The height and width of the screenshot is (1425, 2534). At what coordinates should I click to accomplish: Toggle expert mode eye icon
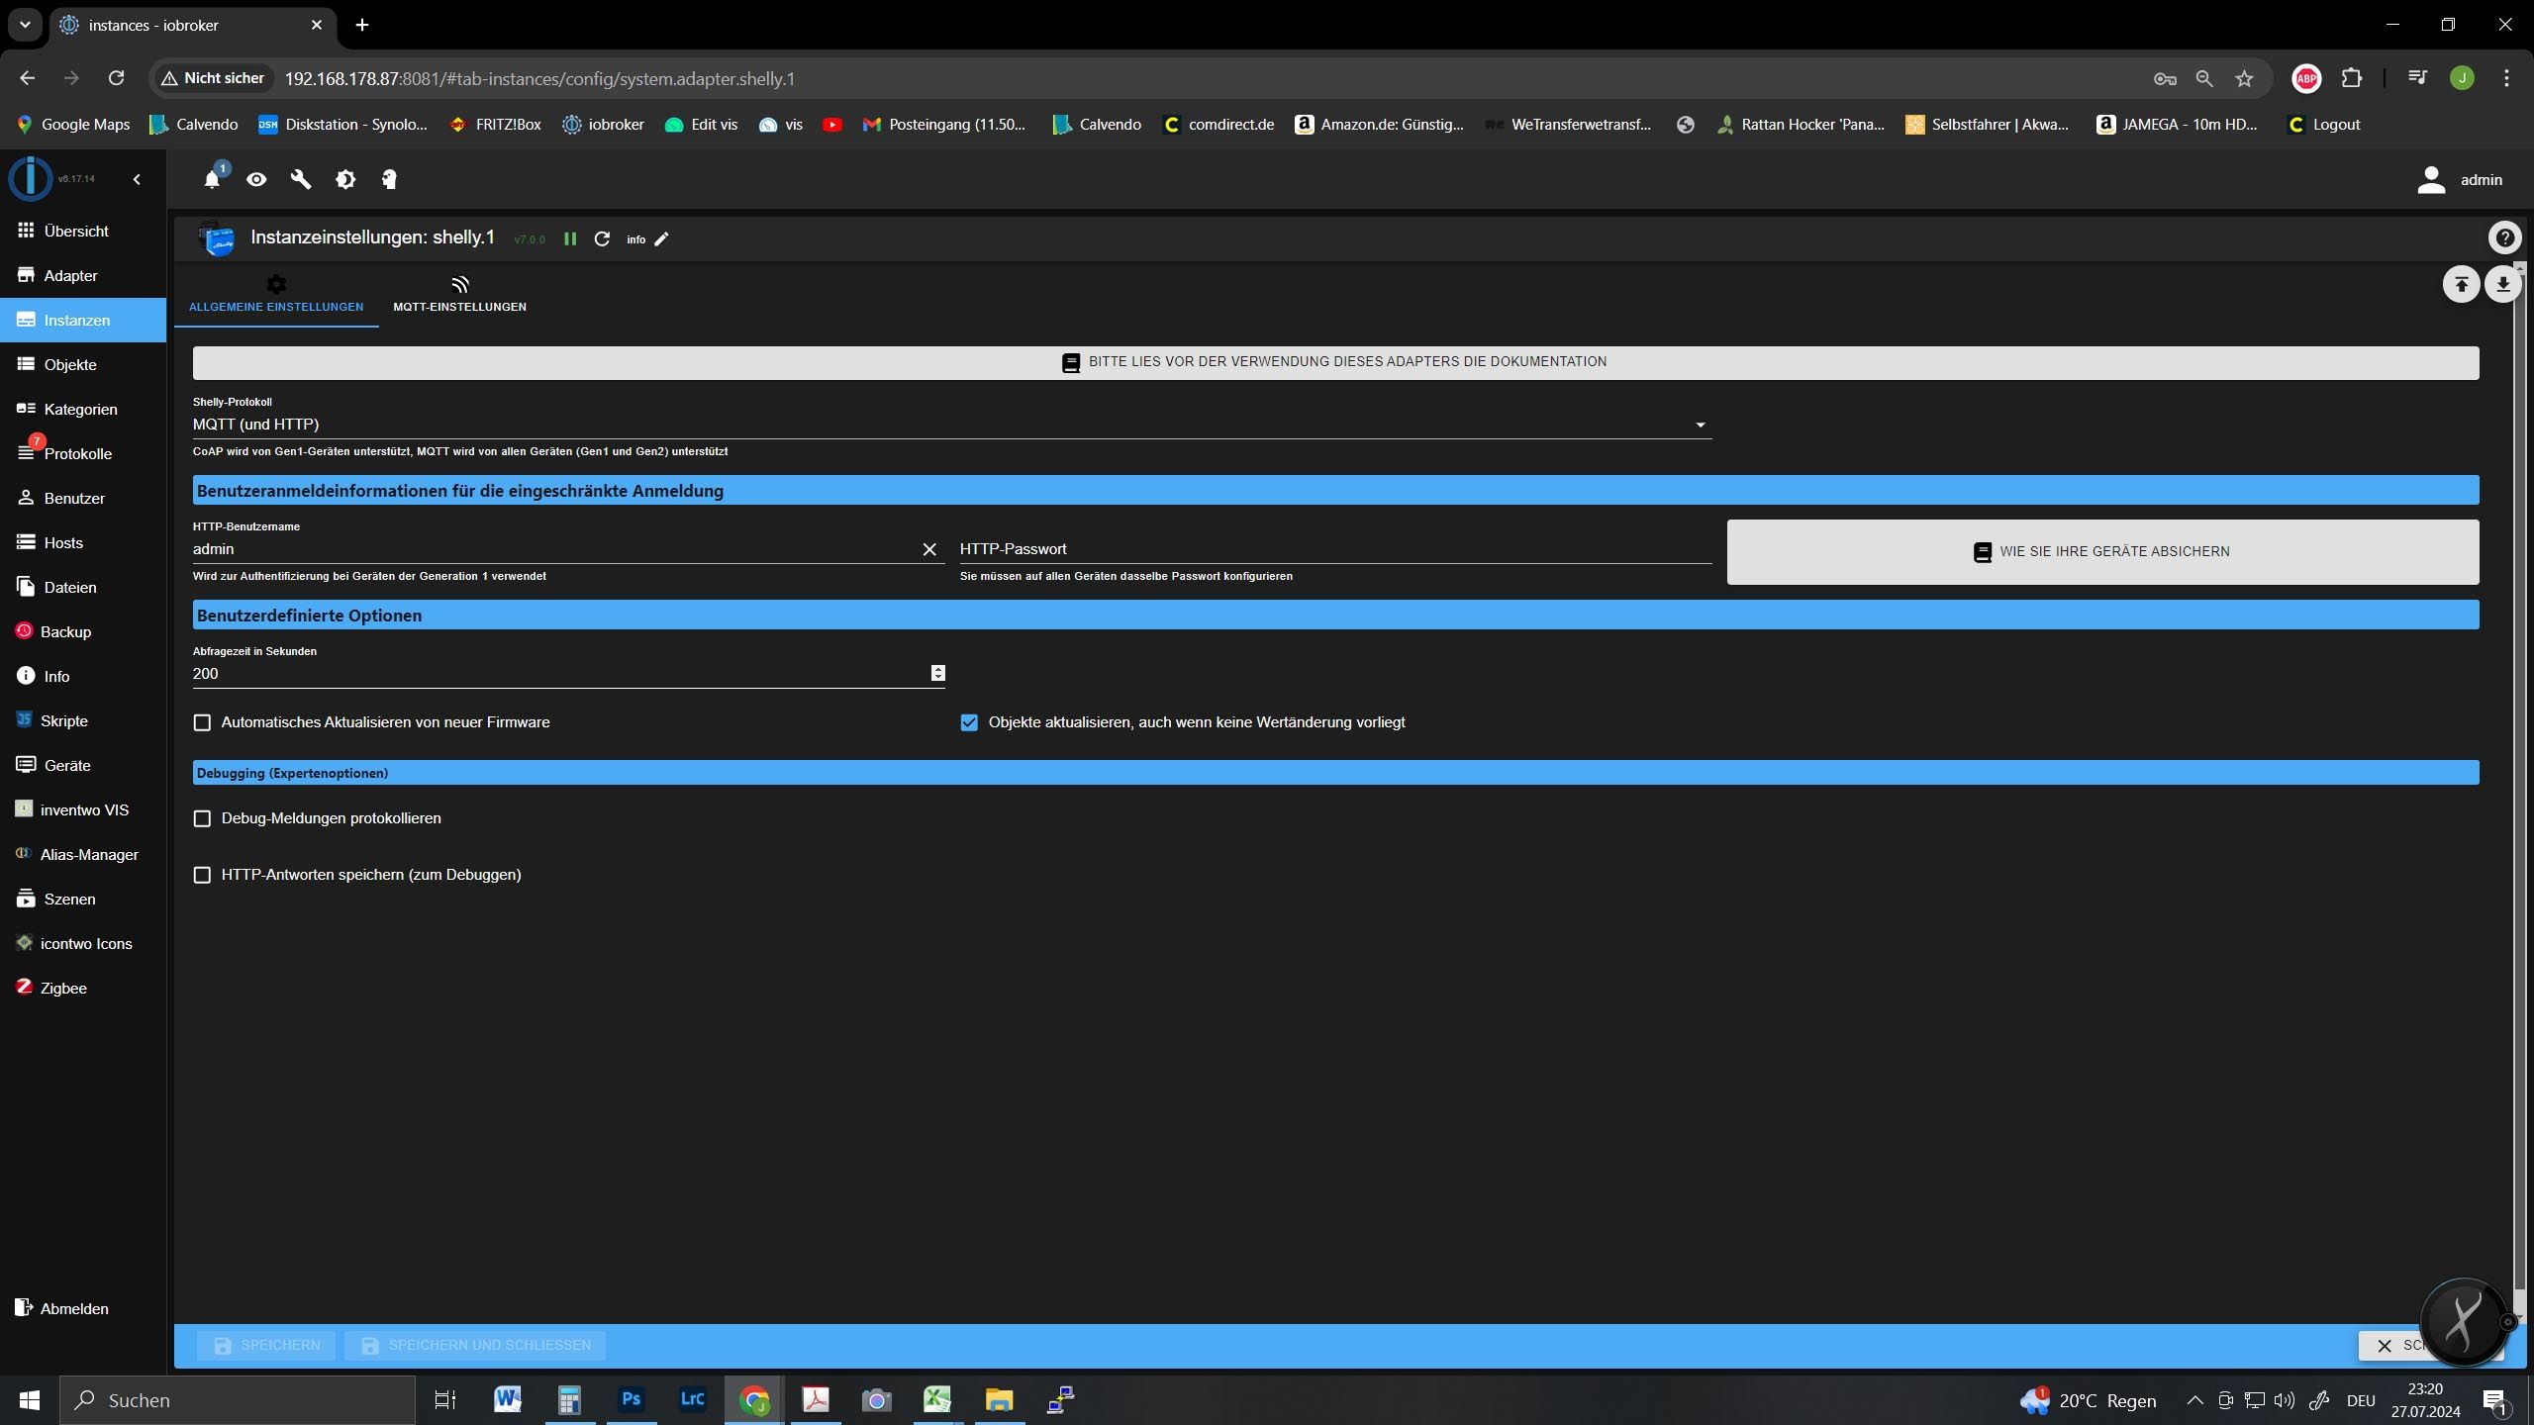pyautogui.click(x=256, y=179)
